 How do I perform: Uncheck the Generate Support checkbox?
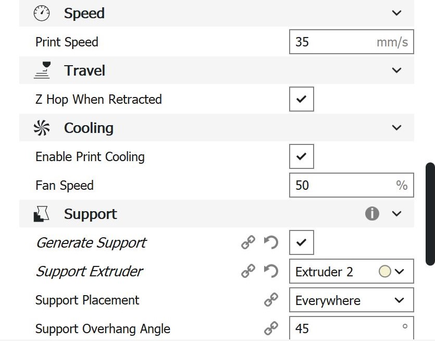[x=302, y=242]
